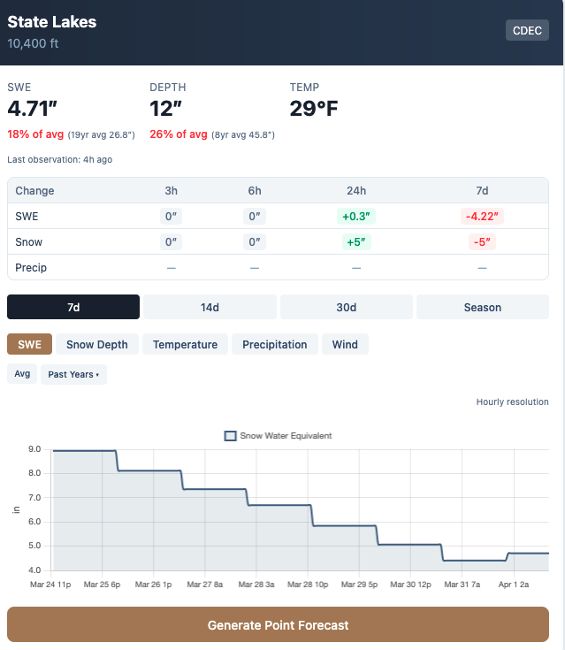Switch chart to Snow Depth

(97, 344)
